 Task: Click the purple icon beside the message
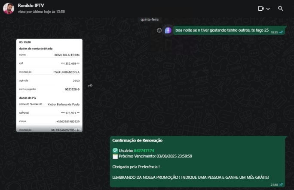(168, 30)
